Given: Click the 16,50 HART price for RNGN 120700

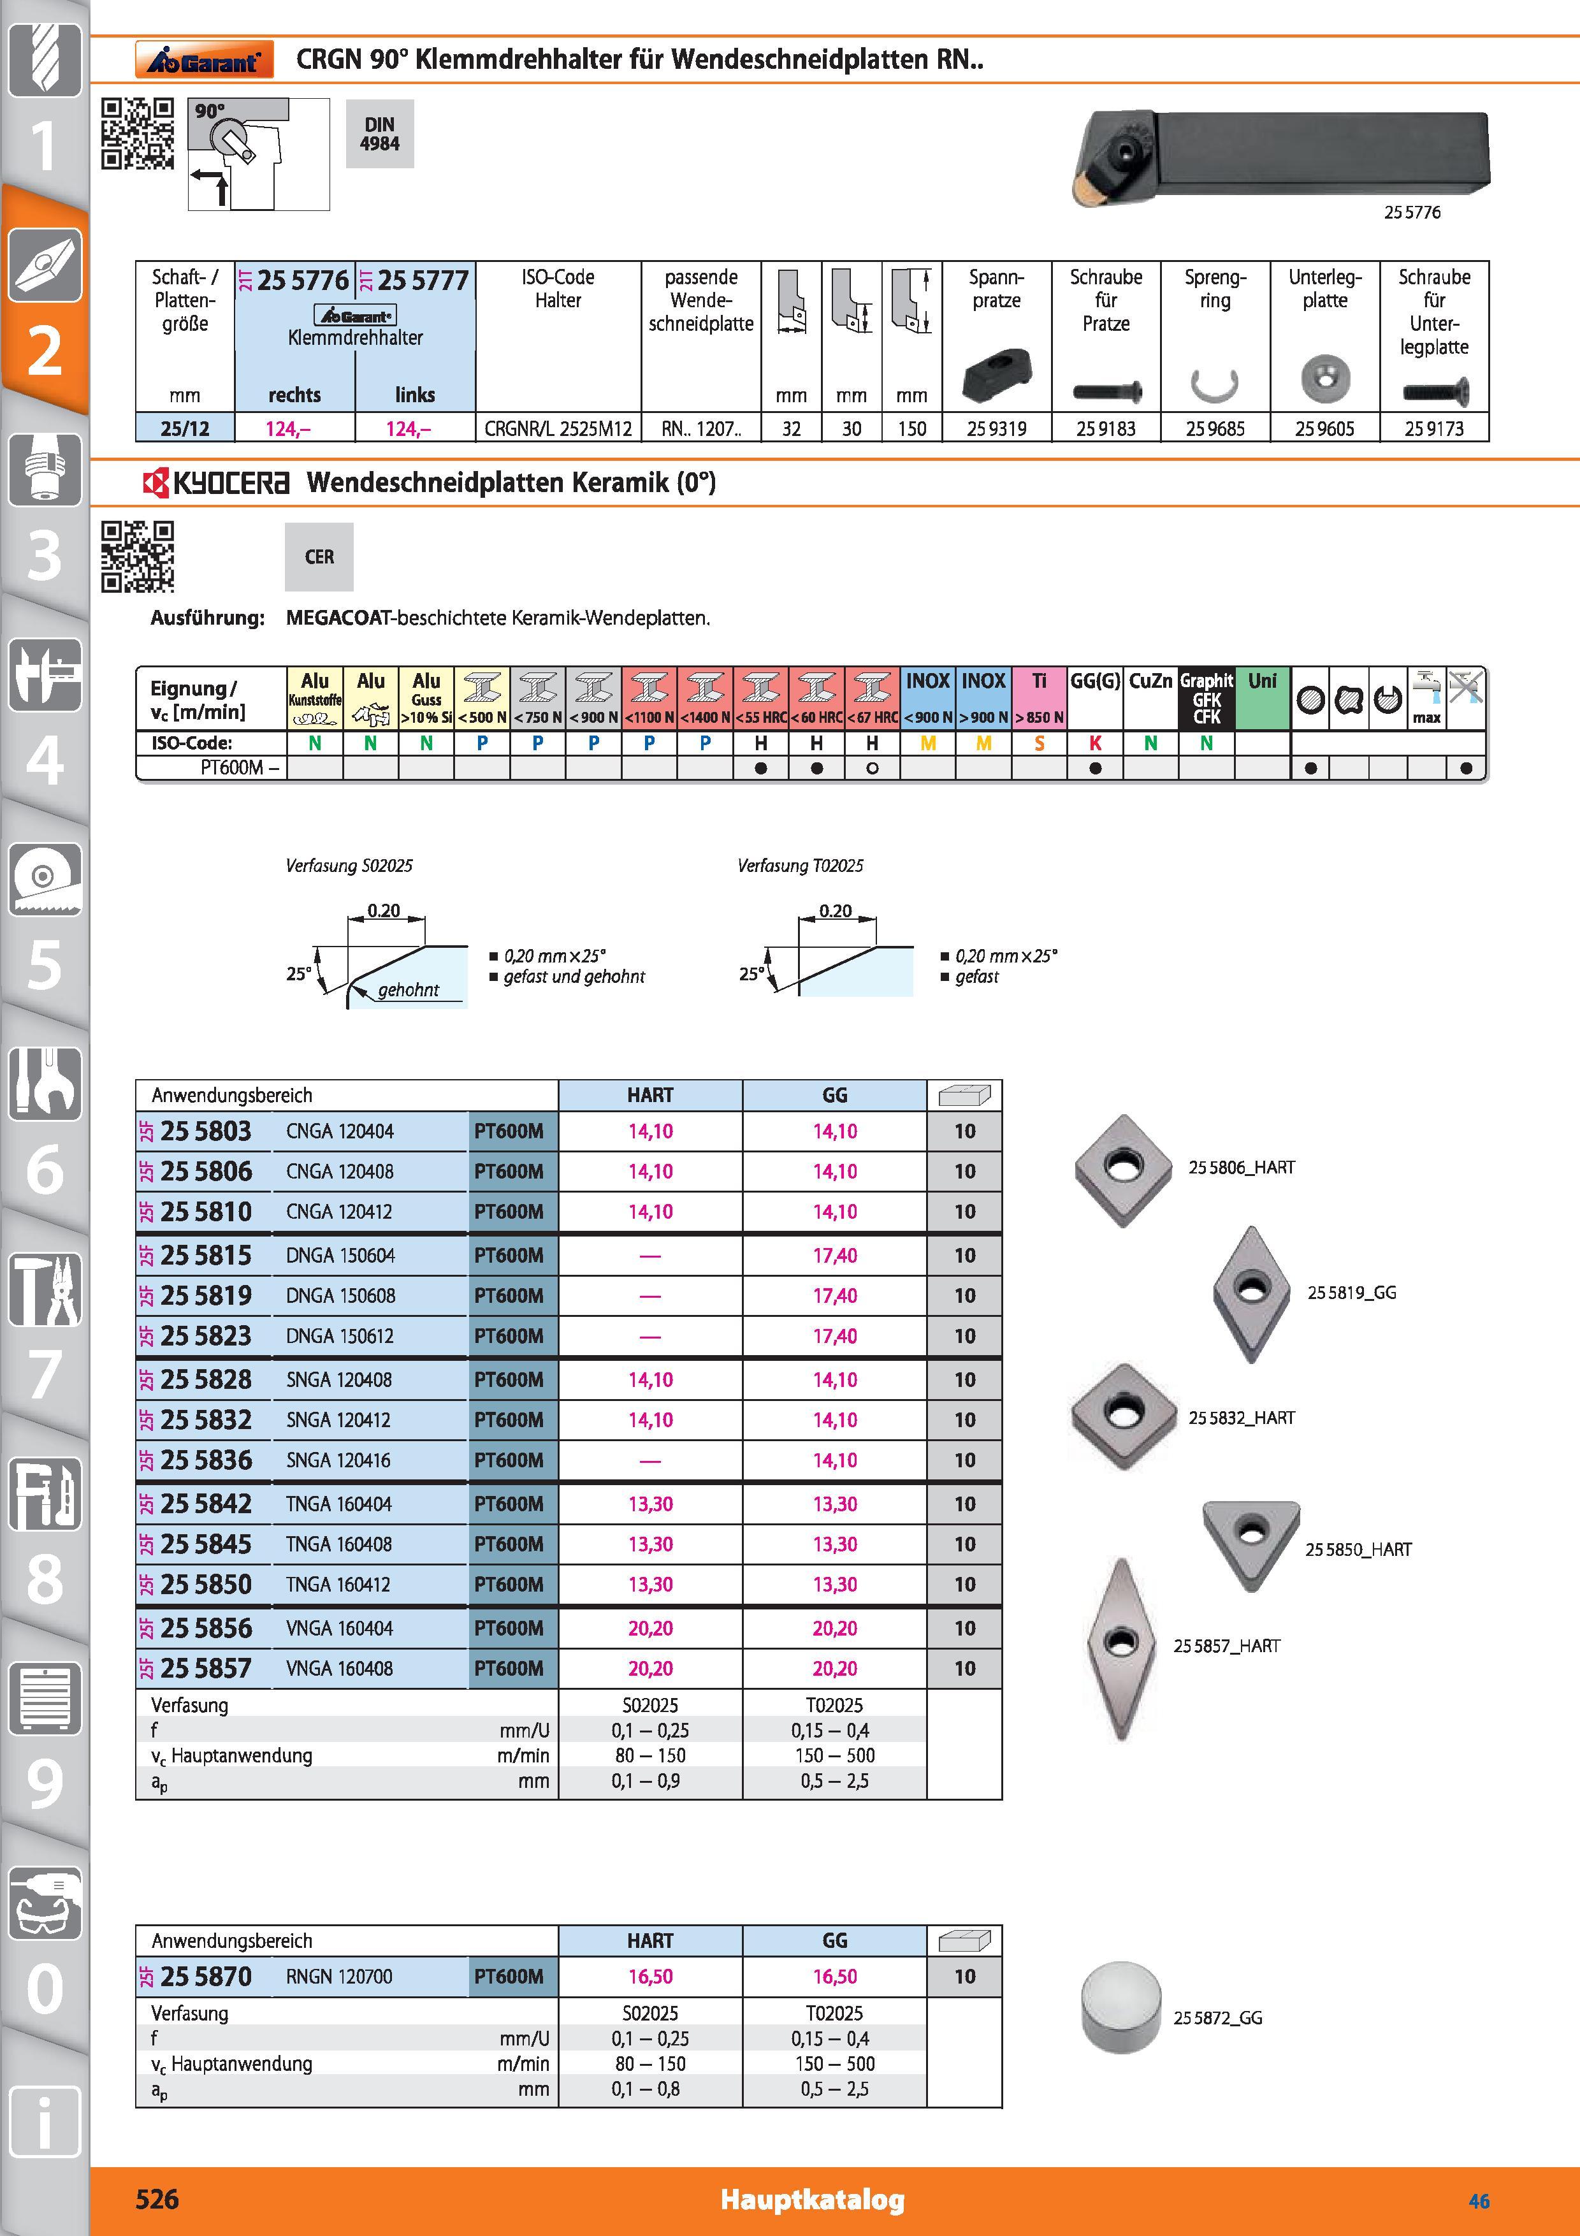Looking at the screenshot, I should (x=650, y=1977).
